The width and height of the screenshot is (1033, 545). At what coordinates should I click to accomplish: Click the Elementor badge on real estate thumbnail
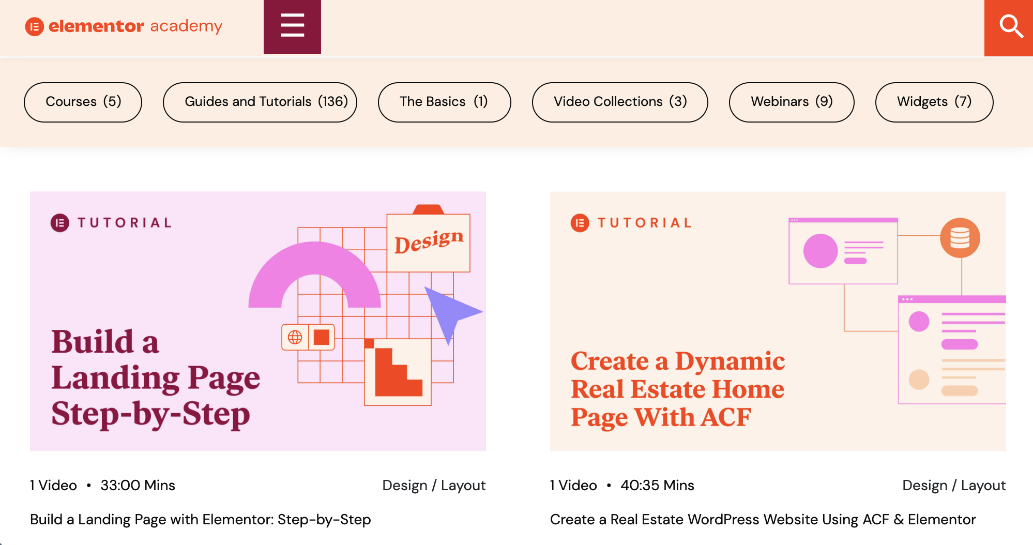tap(580, 223)
